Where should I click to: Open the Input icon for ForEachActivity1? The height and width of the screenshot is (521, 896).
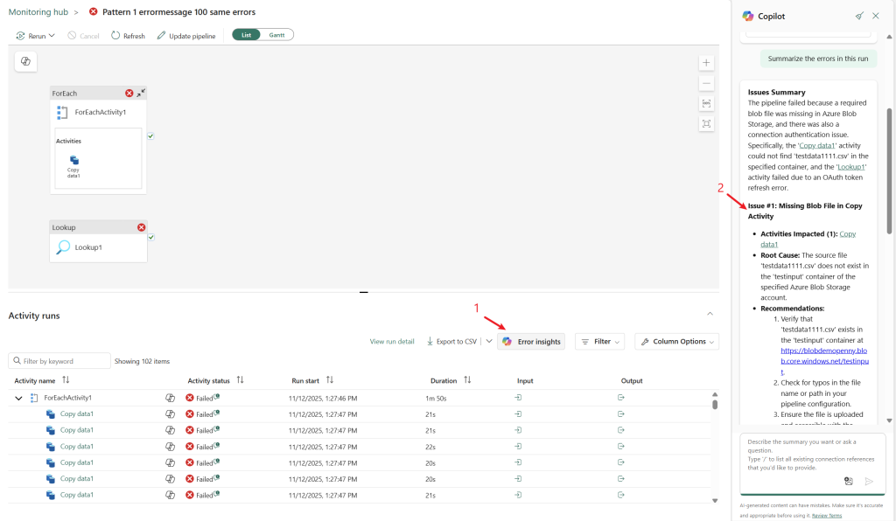(x=516, y=397)
